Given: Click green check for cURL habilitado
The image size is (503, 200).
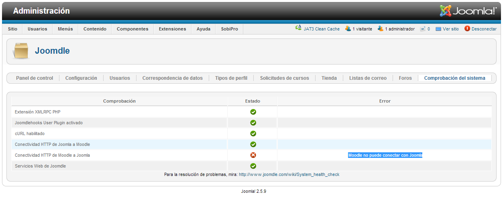Looking at the screenshot, I should coord(253,133).
